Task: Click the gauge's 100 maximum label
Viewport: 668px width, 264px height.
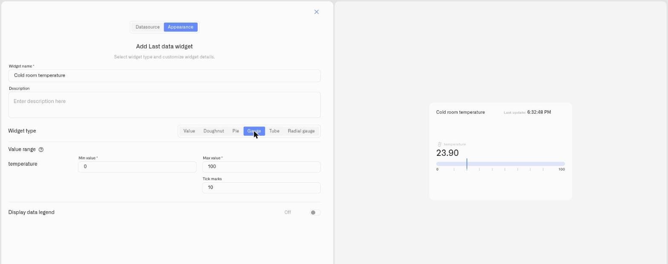Action: (x=561, y=169)
